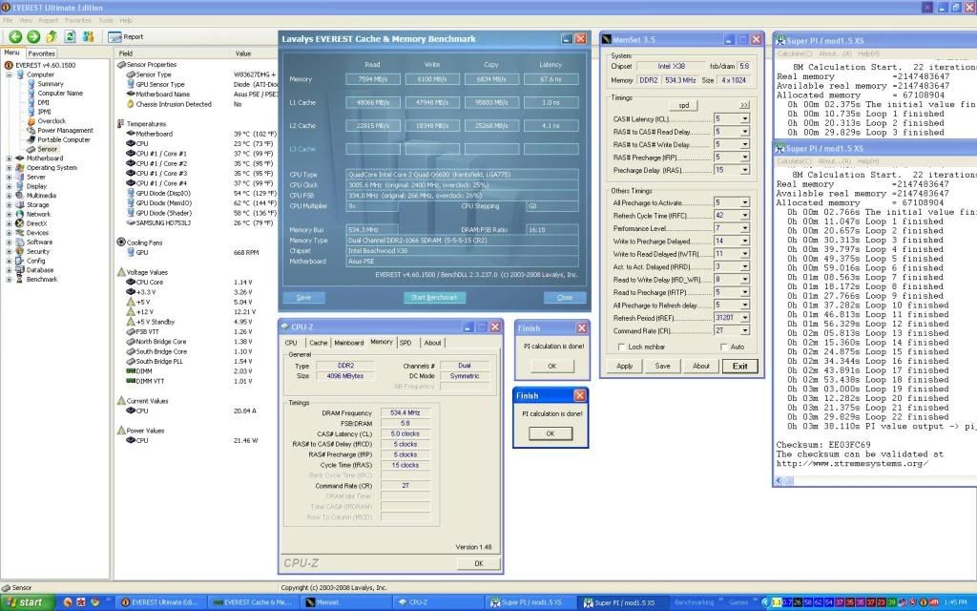
Task: Switch to the Favorites tab in EVEREST
Action: click(x=41, y=53)
